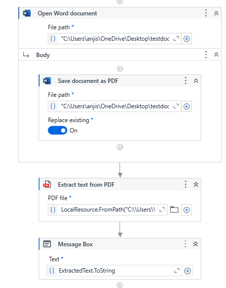Open options menu for Message Box activity

click(185, 244)
